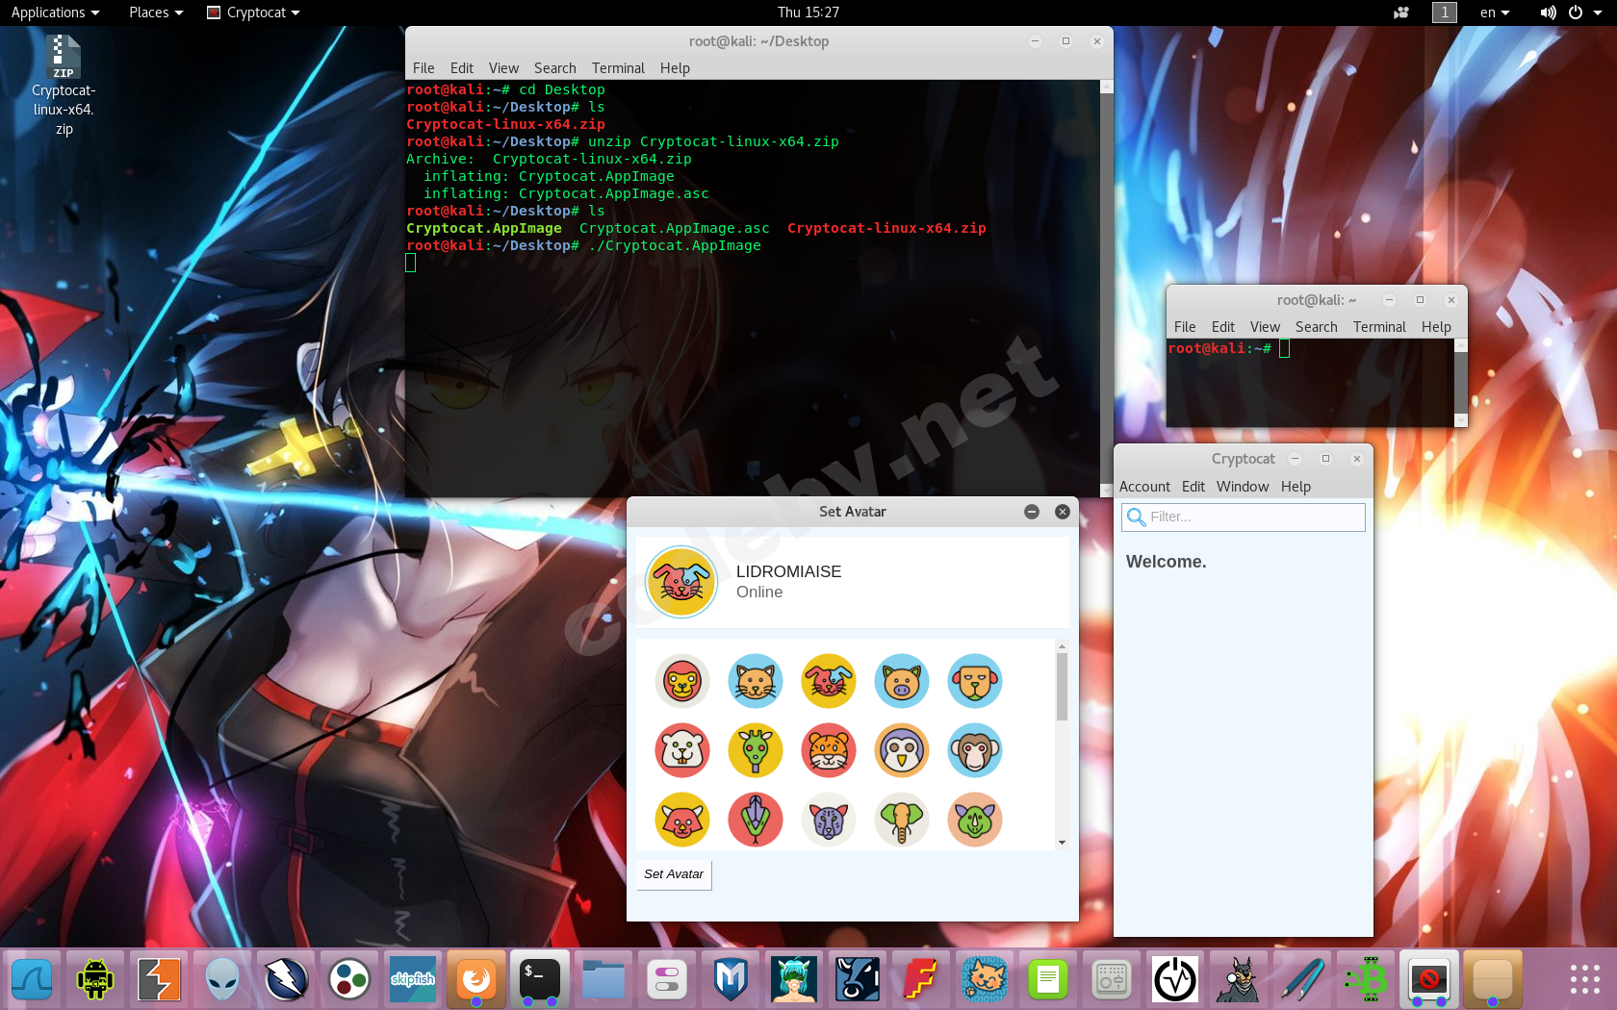The image size is (1617, 1010).
Task: Open the alien head dock app
Action: [222, 980]
